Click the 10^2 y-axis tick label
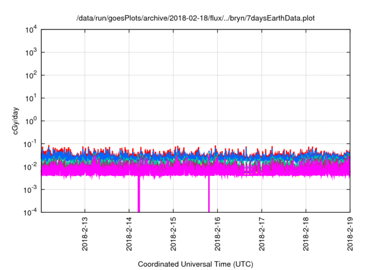Image resolution: width=386 pixels, height=270 pixels. pyautogui.click(x=31, y=75)
